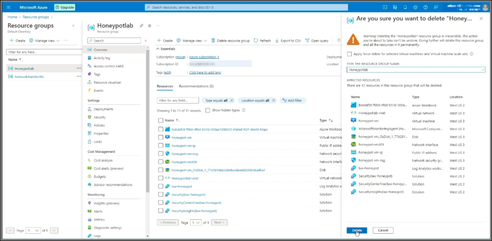Viewport: 492px width, 241px height.
Task: Pin Honeypotlab to dashboard
Action: click(141, 26)
